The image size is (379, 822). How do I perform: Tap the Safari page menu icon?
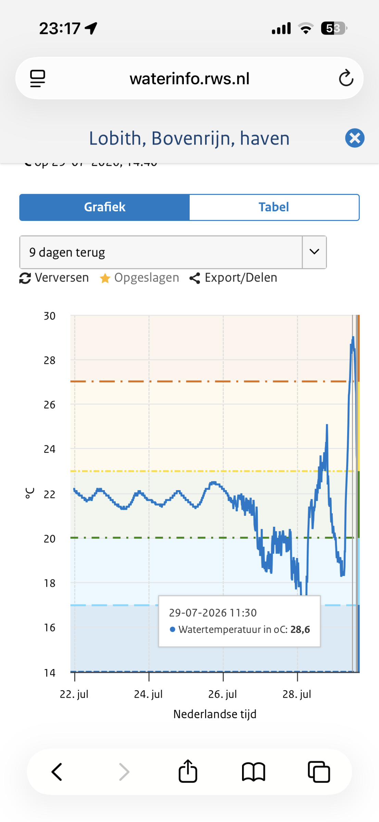(x=38, y=78)
